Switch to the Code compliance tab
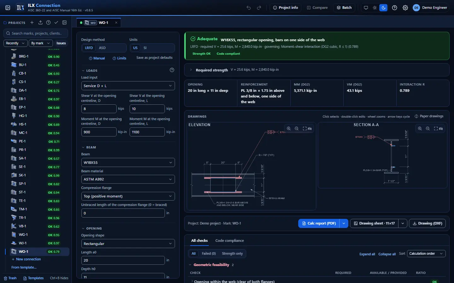 [230, 241]
